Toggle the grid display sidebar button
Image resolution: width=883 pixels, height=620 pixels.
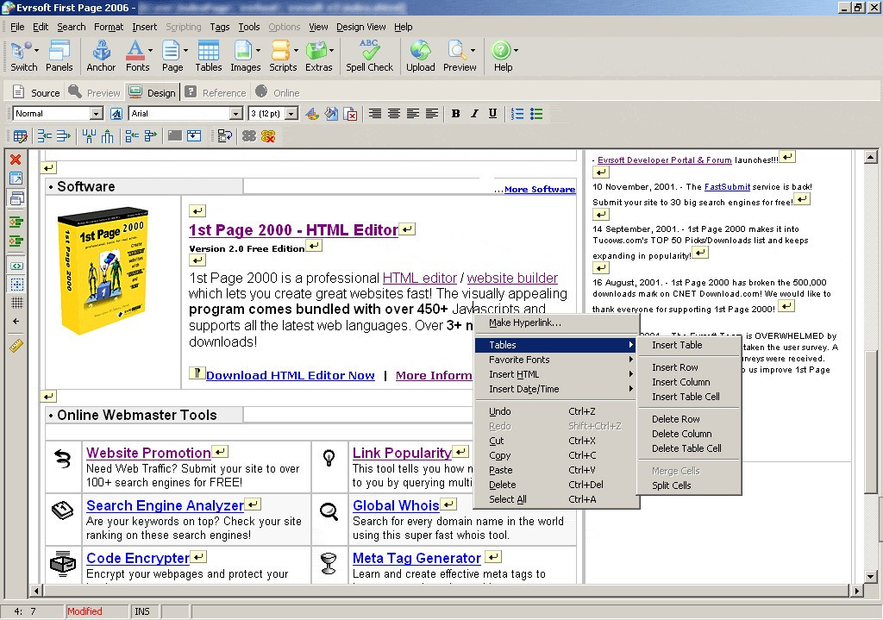(16, 303)
